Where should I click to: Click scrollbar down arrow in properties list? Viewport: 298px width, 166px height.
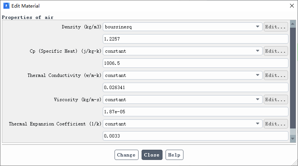[293, 139]
